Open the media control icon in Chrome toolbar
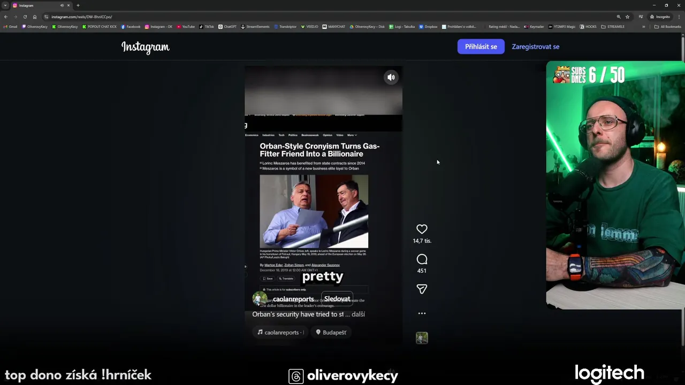 [x=641, y=17]
